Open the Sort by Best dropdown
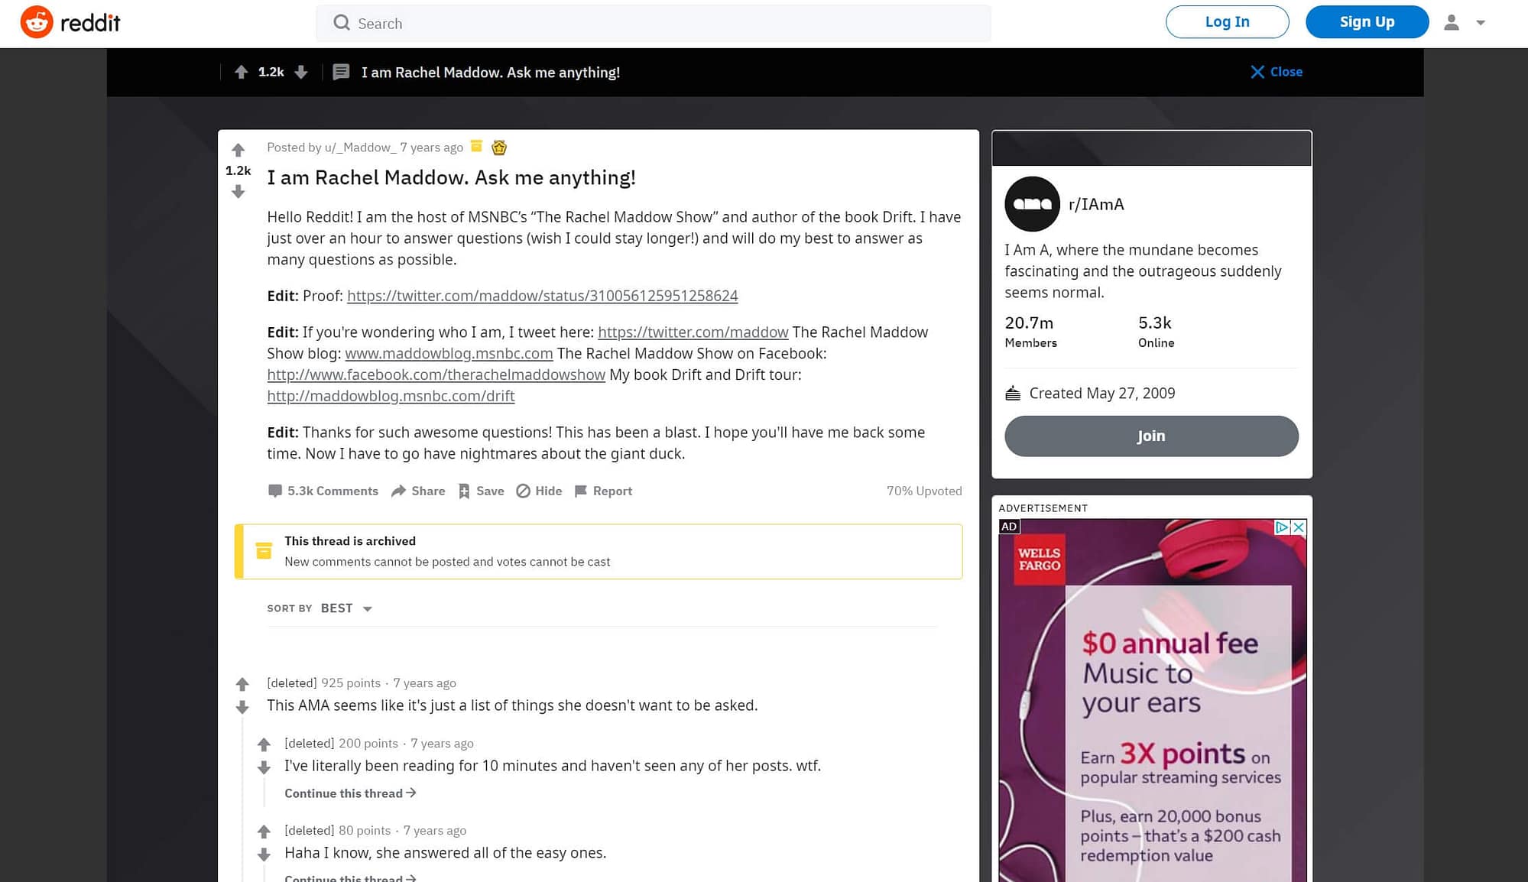The image size is (1528, 882). click(x=346, y=608)
